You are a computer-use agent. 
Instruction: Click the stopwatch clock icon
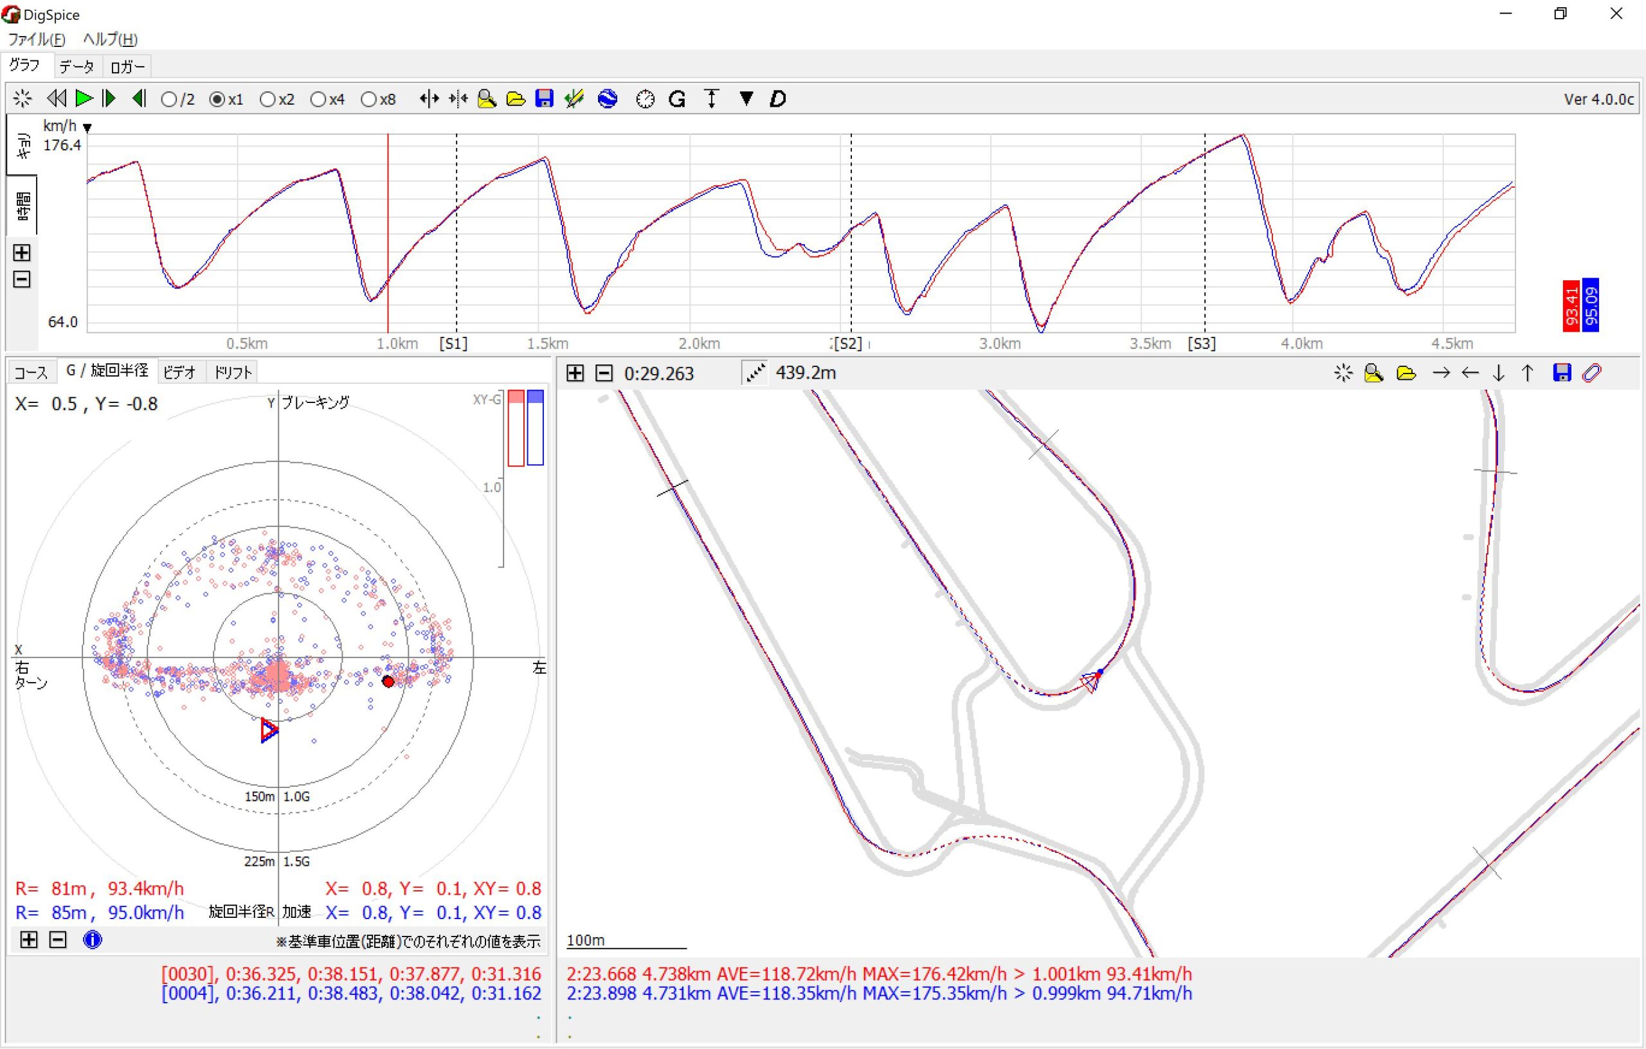645,99
